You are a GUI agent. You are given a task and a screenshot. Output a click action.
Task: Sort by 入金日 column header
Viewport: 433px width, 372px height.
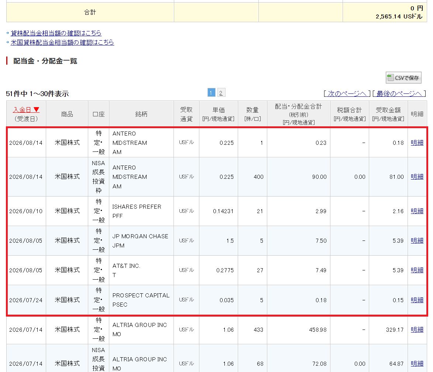(26, 109)
